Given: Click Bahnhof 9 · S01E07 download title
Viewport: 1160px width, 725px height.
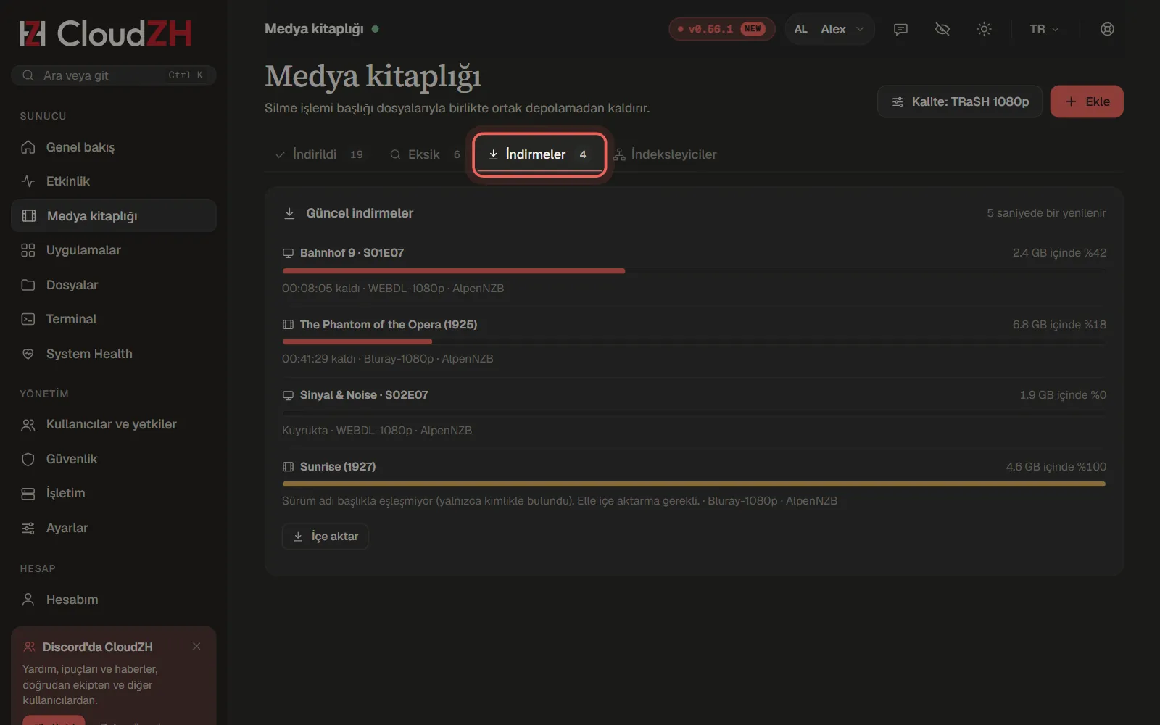Looking at the screenshot, I should pyautogui.click(x=352, y=253).
